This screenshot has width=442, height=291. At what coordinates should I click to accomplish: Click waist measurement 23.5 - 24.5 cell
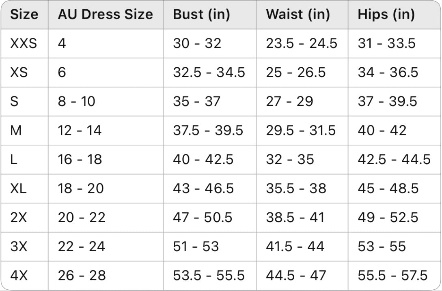click(x=301, y=43)
